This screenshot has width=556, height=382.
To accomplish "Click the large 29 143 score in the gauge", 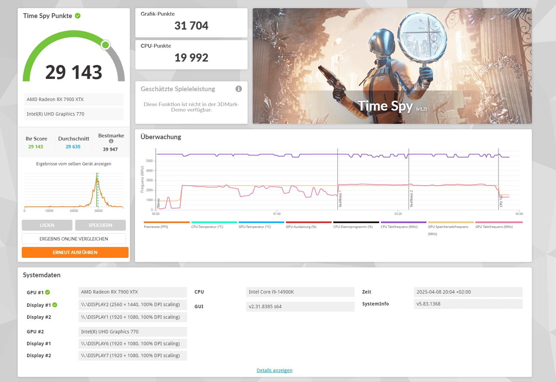I will click(74, 72).
